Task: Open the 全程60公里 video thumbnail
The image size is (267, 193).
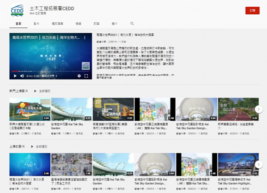Action: point(238,109)
